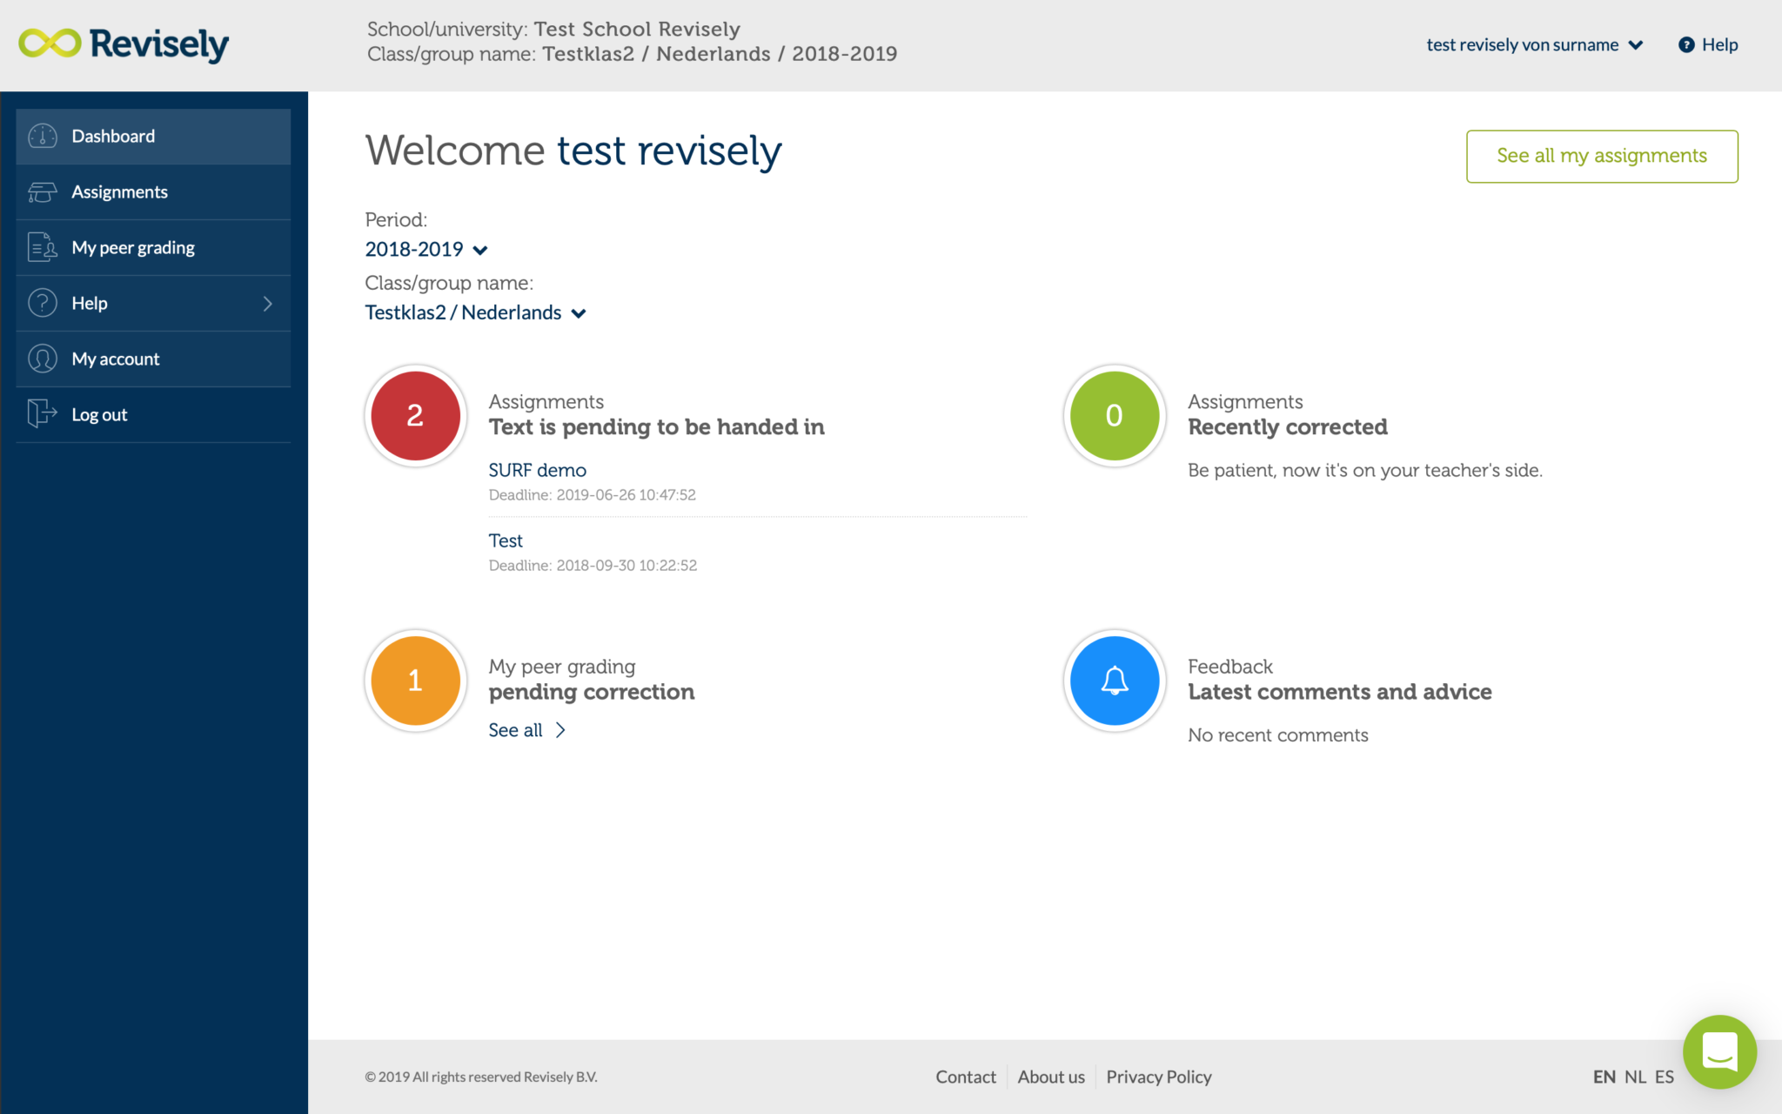This screenshot has width=1782, height=1114.
Task: Open the live chat bubble icon
Action: (1719, 1052)
